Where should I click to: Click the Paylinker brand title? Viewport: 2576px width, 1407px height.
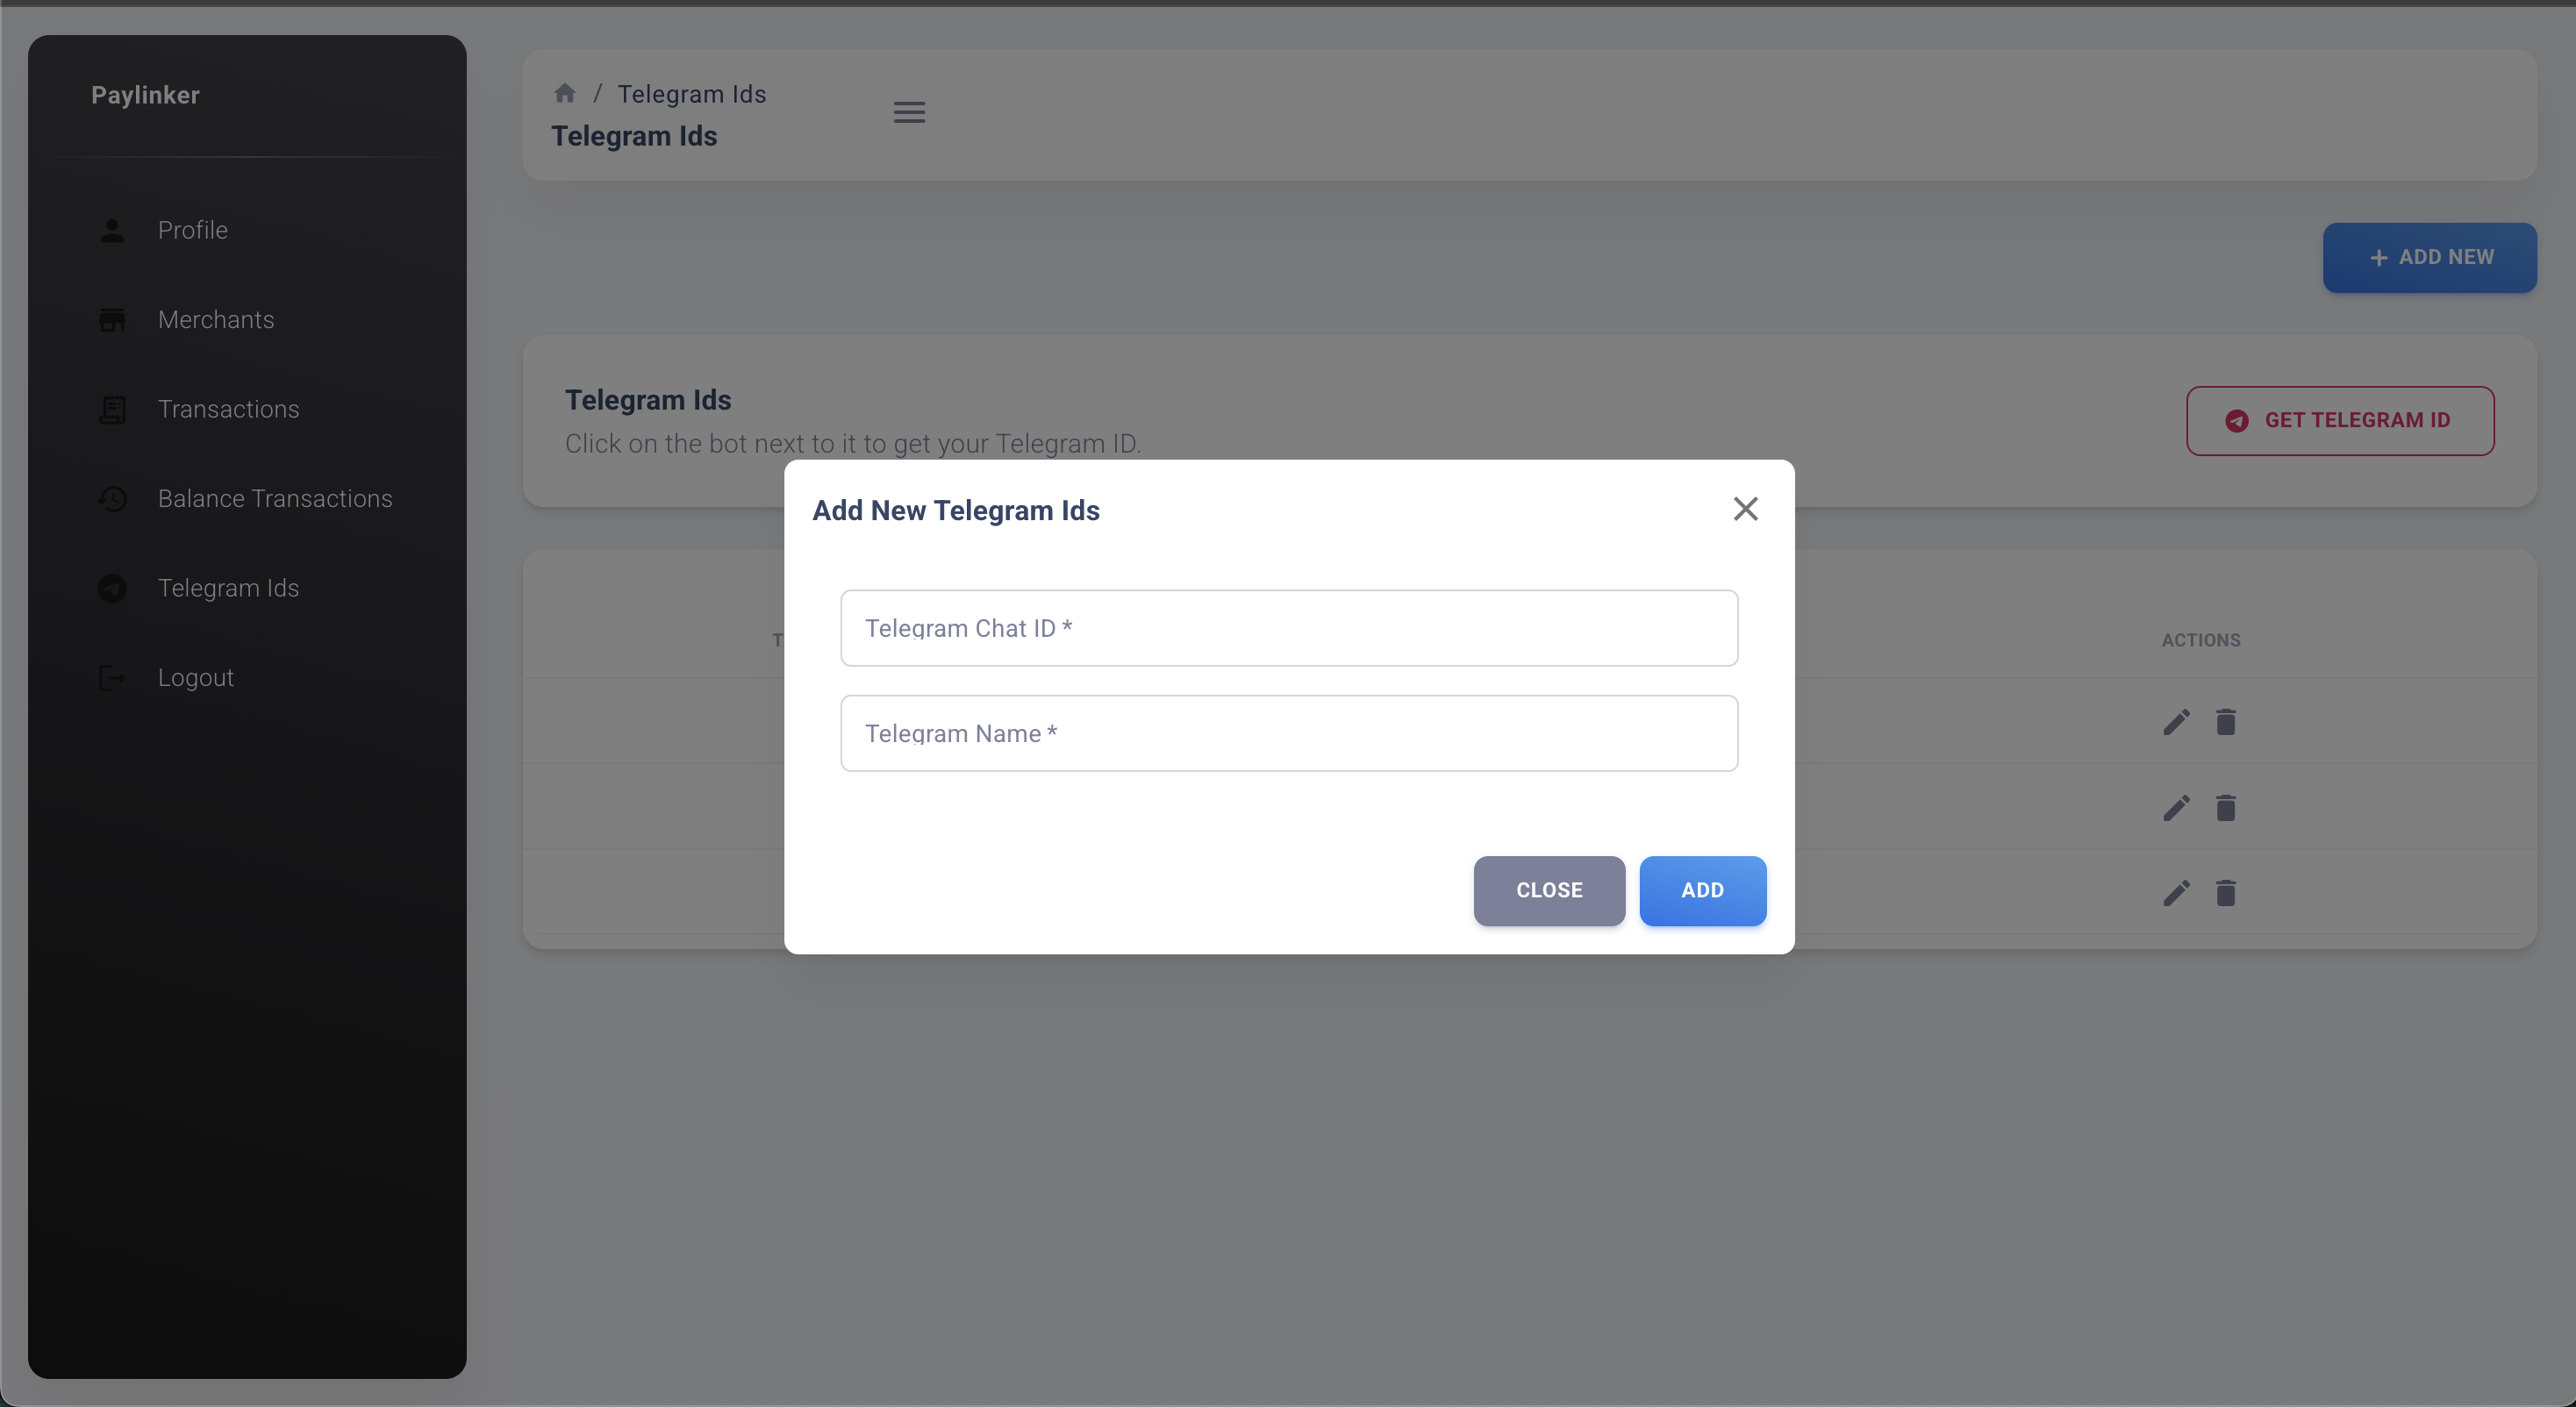[145, 95]
